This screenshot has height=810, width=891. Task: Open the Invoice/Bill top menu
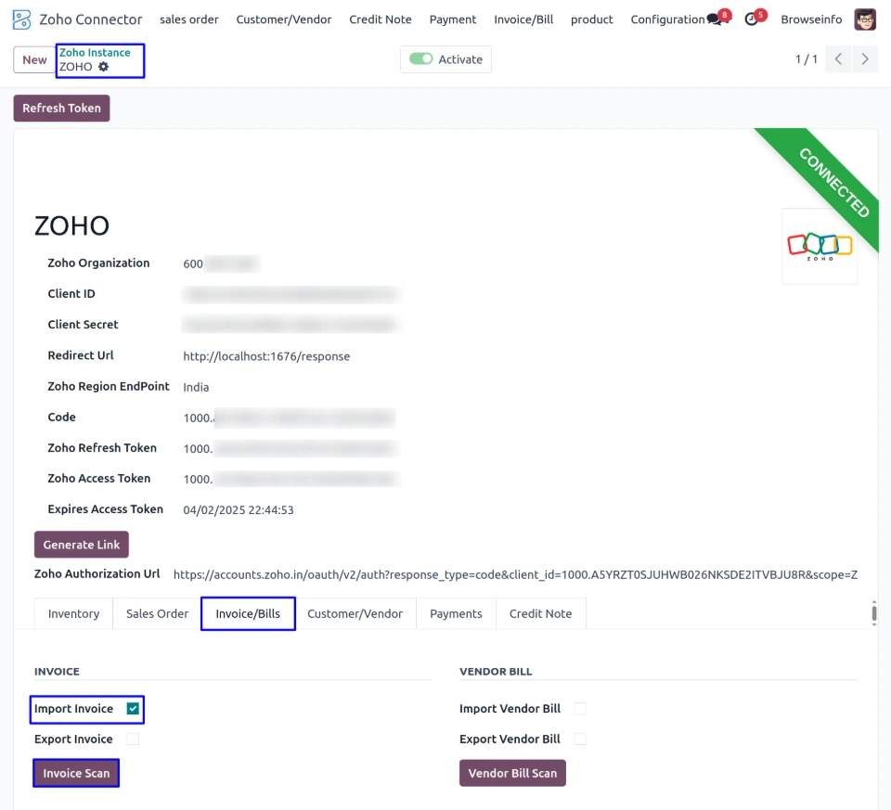click(523, 19)
